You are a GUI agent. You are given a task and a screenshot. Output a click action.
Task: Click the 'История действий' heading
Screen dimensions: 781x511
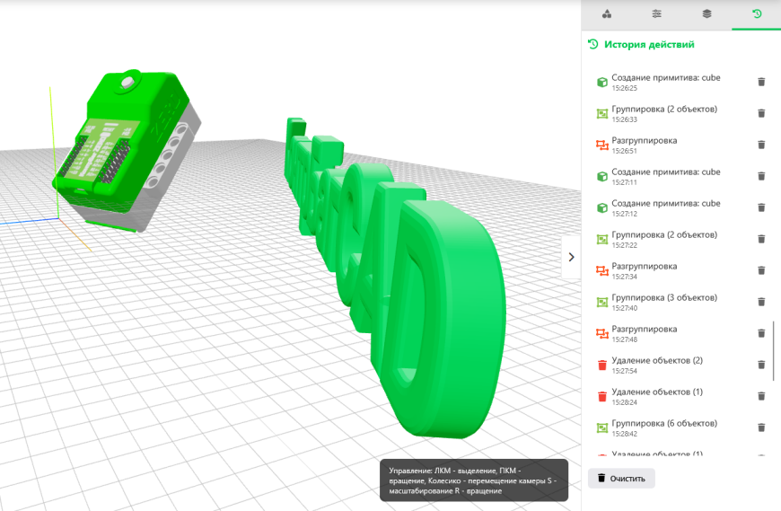coord(649,44)
